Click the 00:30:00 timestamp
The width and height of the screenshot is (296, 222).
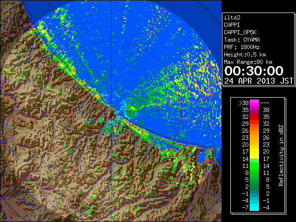[x=254, y=71]
